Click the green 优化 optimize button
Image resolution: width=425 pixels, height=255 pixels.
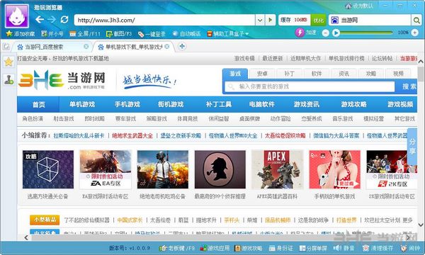point(318,20)
